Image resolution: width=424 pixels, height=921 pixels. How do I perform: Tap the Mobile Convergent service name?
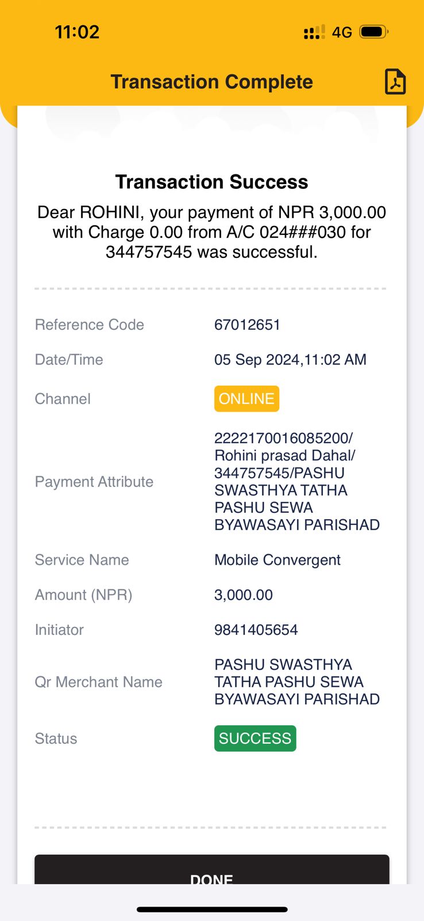tap(277, 560)
